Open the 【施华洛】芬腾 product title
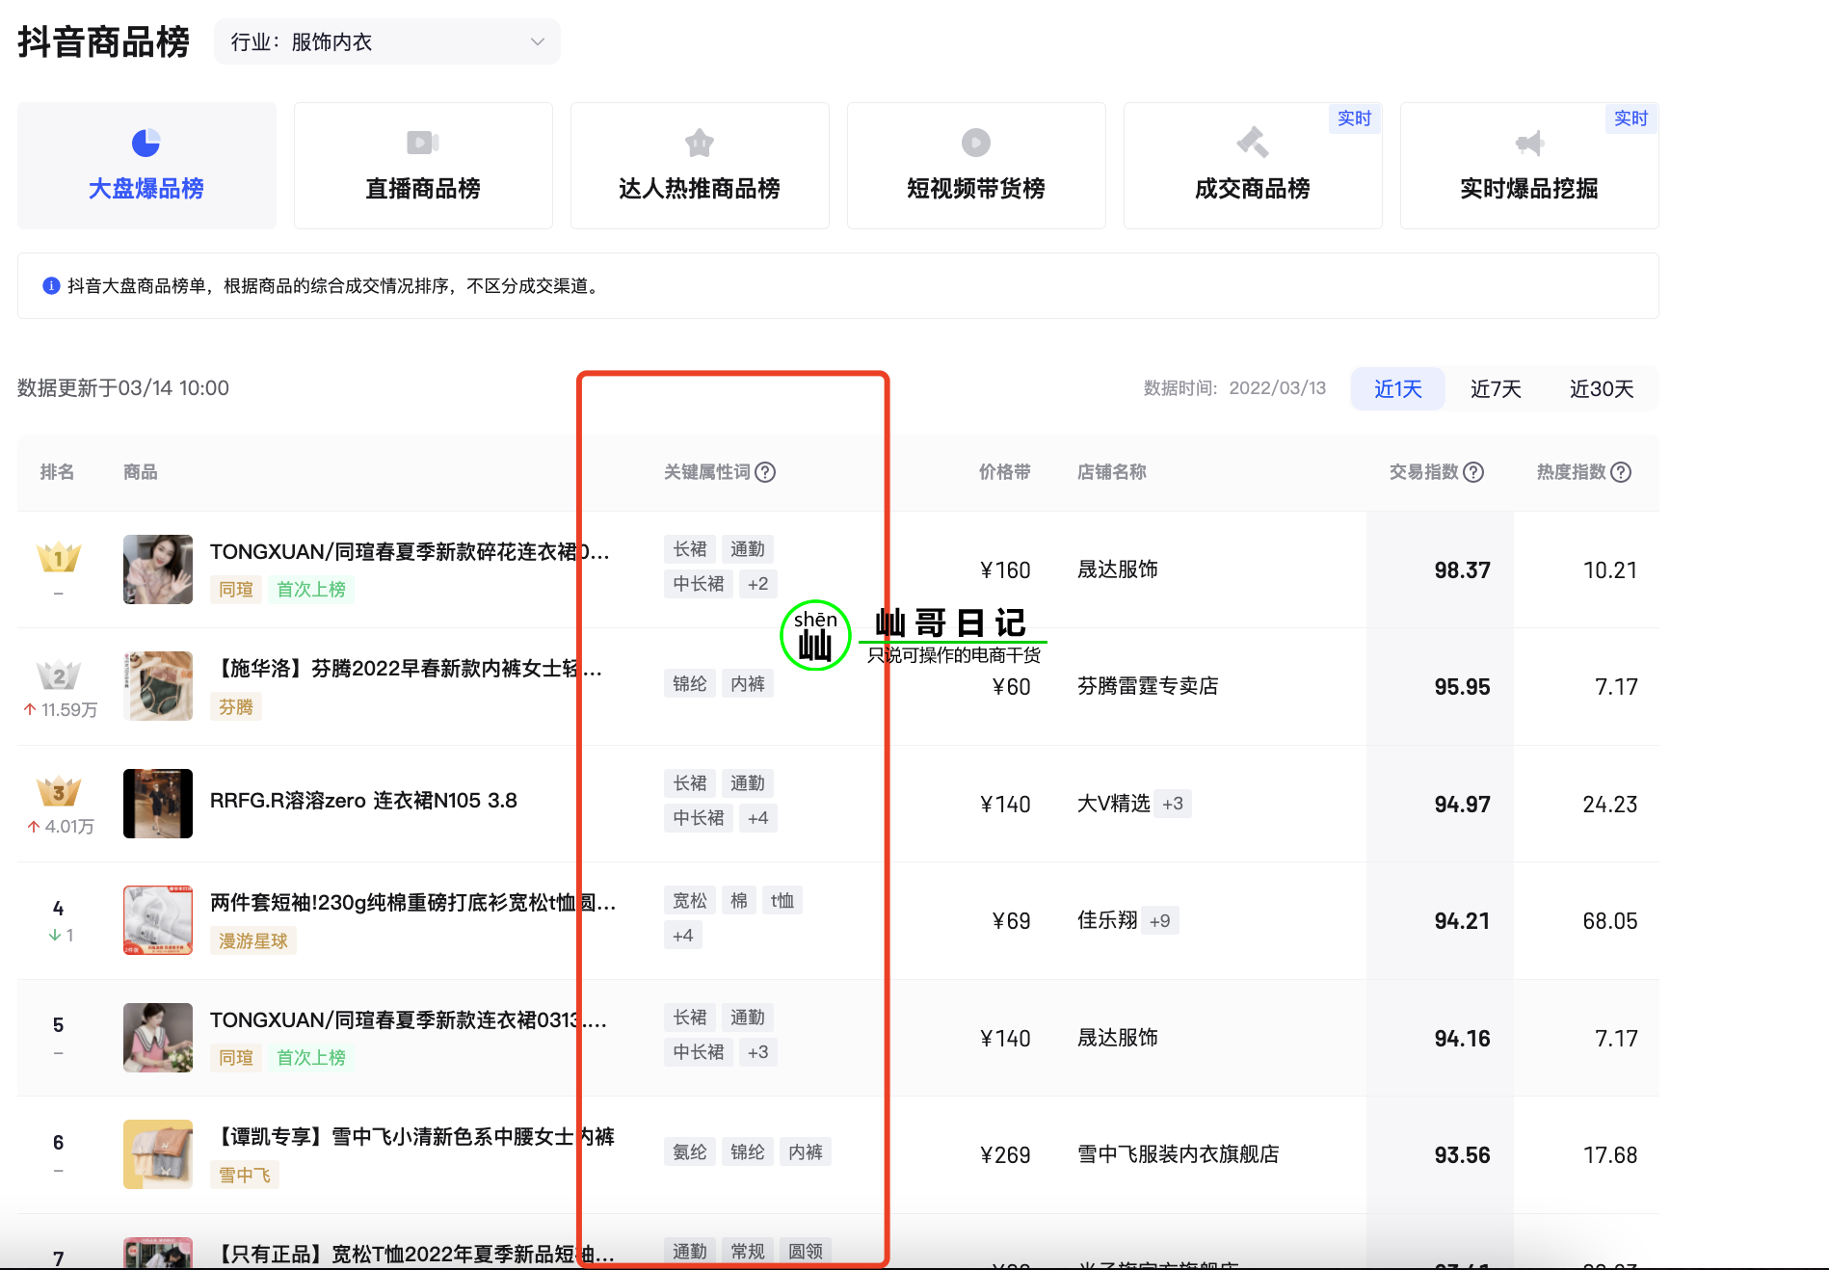The width and height of the screenshot is (1829, 1270). (406, 669)
